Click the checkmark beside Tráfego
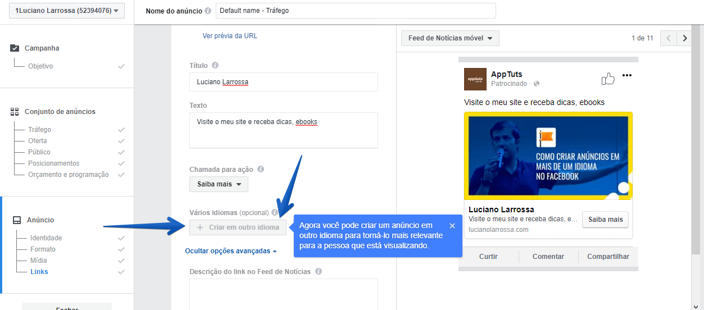 [x=121, y=130]
